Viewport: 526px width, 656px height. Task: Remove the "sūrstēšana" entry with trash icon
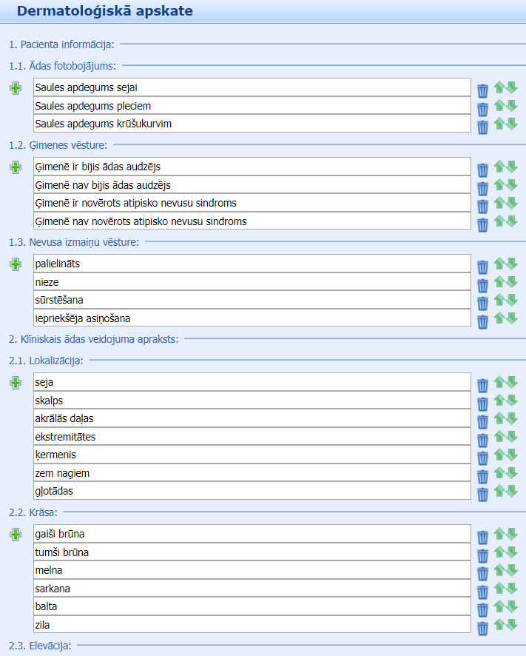(482, 303)
